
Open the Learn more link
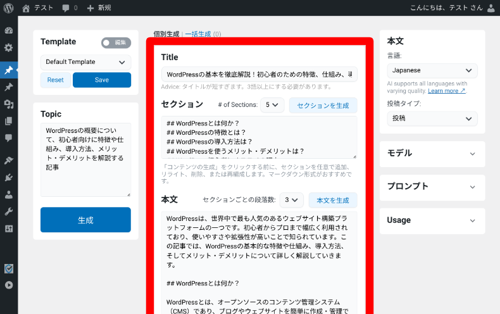447,91
